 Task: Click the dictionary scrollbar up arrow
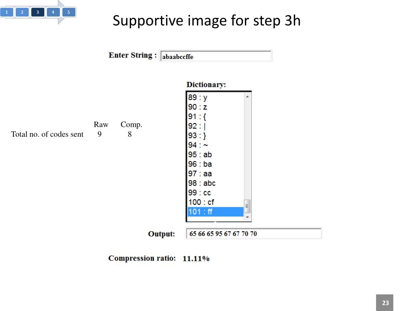(247, 97)
